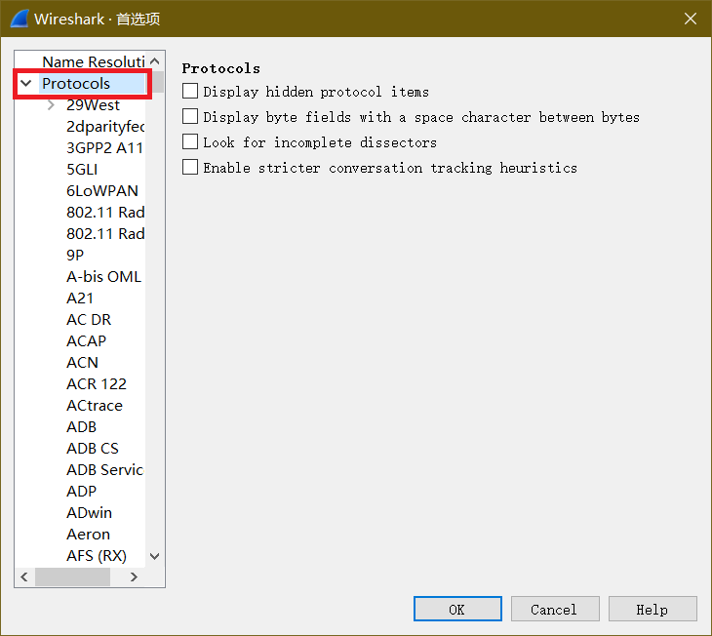The height and width of the screenshot is (636, 712).
Task: Collapse the Protocols tree node
Action: click(x=26, y=84)
